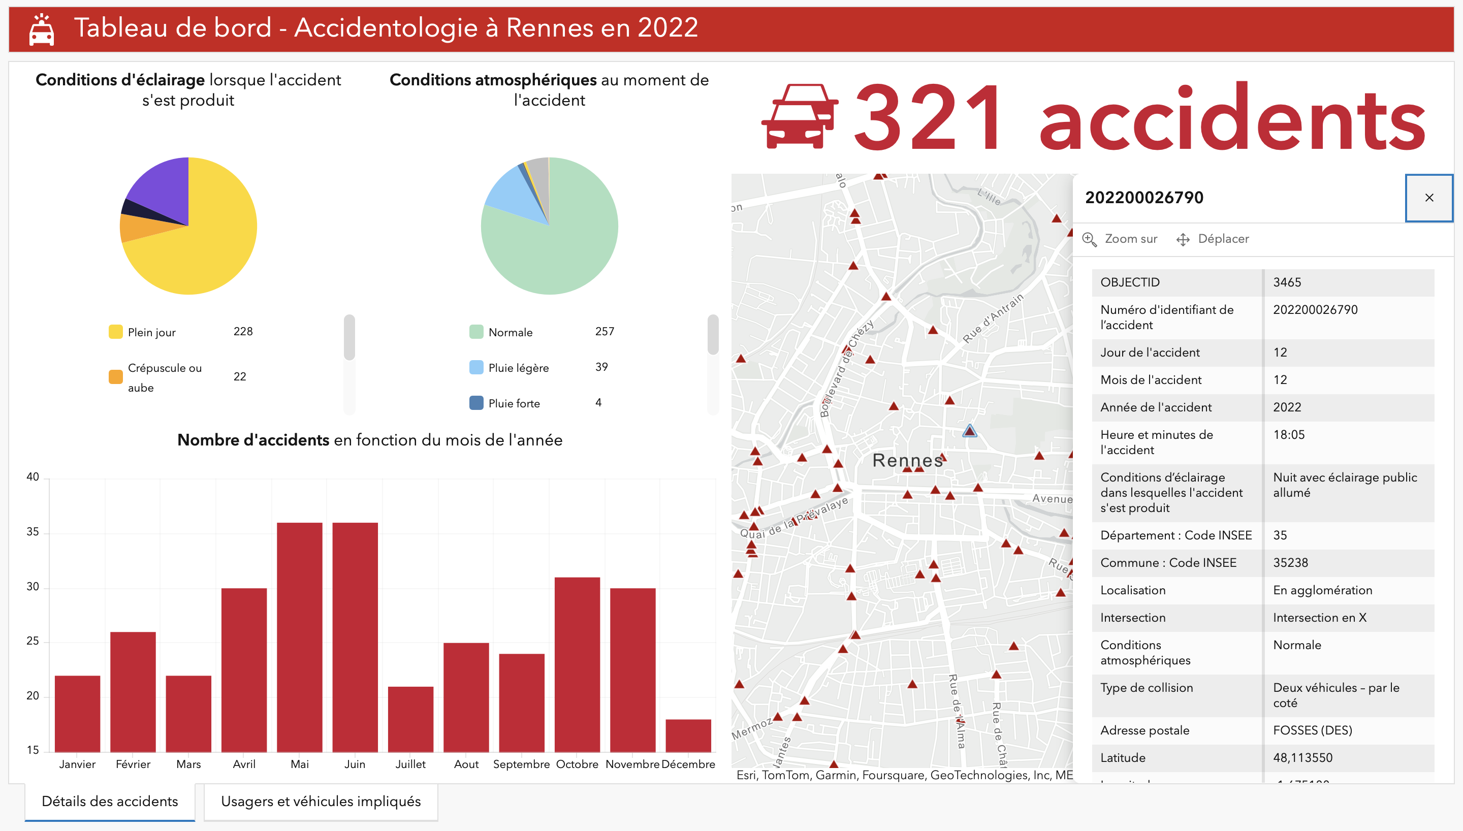Click the yellow Plein jour legend swatch

115,332
